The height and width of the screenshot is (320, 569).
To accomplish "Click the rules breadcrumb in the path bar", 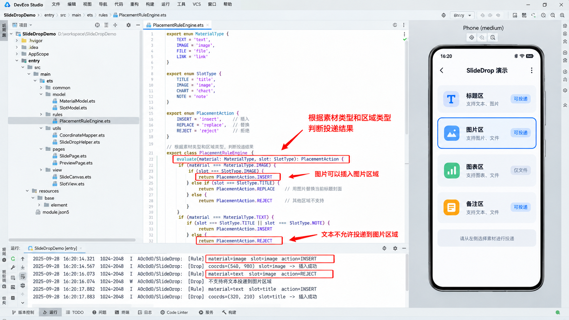I will 103,15.
